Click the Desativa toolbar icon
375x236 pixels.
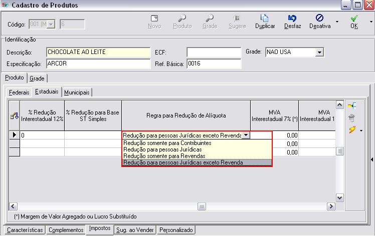coord(320,17)
